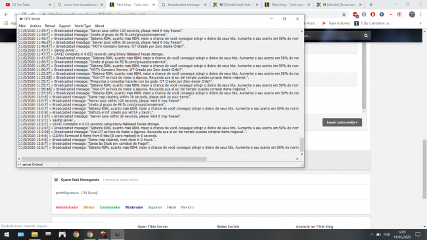This screenshot has height=240, width=427.
Task: Bookmark this page with the star icon
Action: (x=344, y=14)
